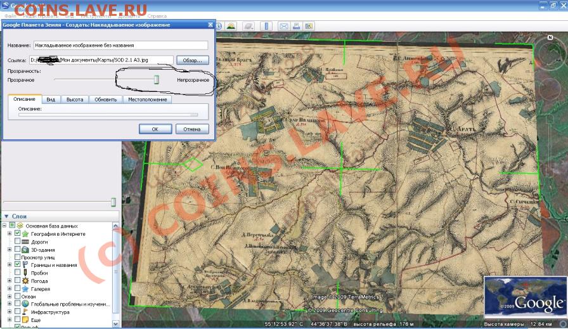
Task: Click the Еще yellow note icon
Action: point(25,319)
